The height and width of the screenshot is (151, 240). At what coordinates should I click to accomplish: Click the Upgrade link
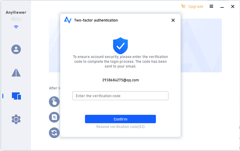coord(196,6)
